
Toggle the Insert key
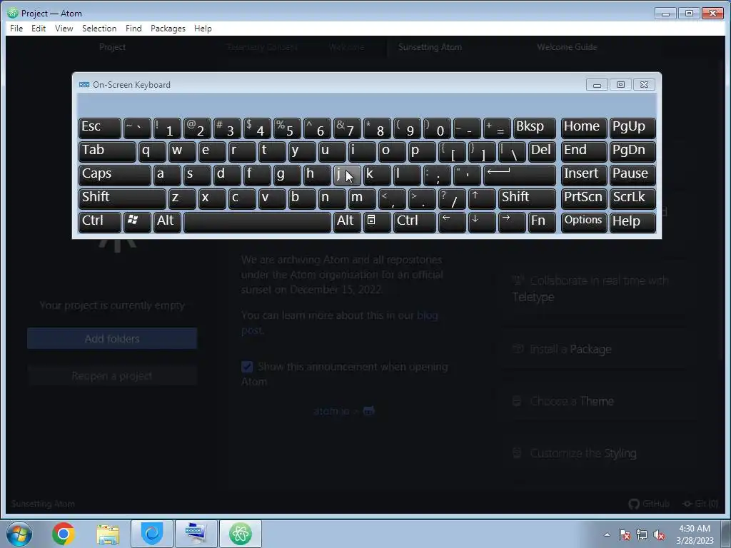click(584, 175)
